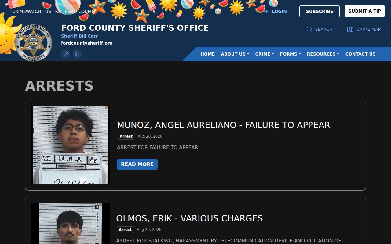Go to the Home menu item
Screen dimensions: 391x244
point(208,54)
